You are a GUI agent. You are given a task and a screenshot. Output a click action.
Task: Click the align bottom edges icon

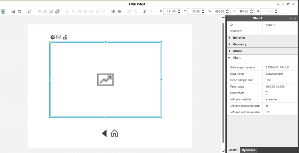pos(97,12)
